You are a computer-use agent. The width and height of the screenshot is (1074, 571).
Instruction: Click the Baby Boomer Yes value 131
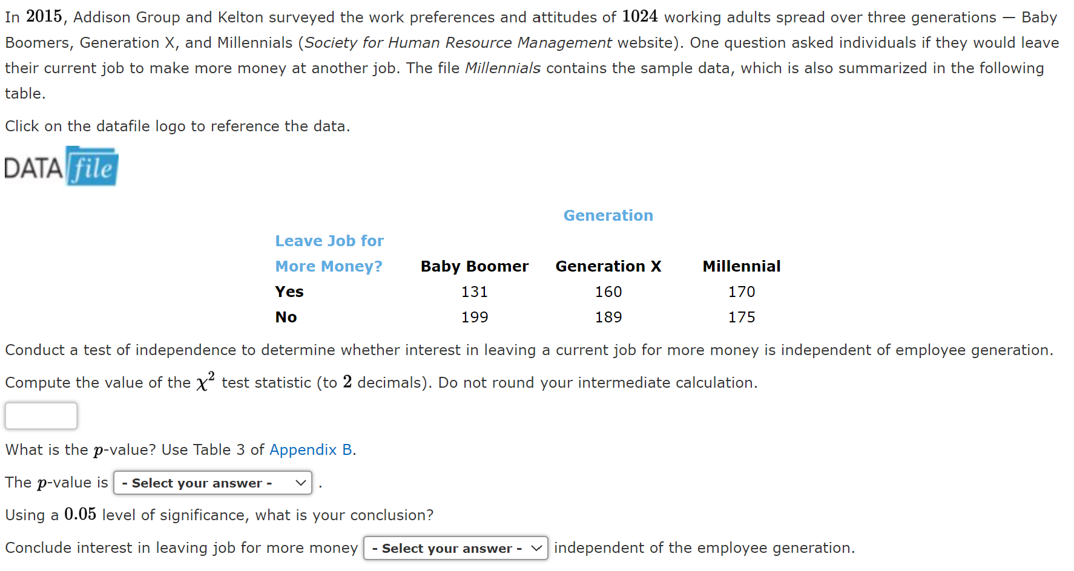tap(475, 292)
